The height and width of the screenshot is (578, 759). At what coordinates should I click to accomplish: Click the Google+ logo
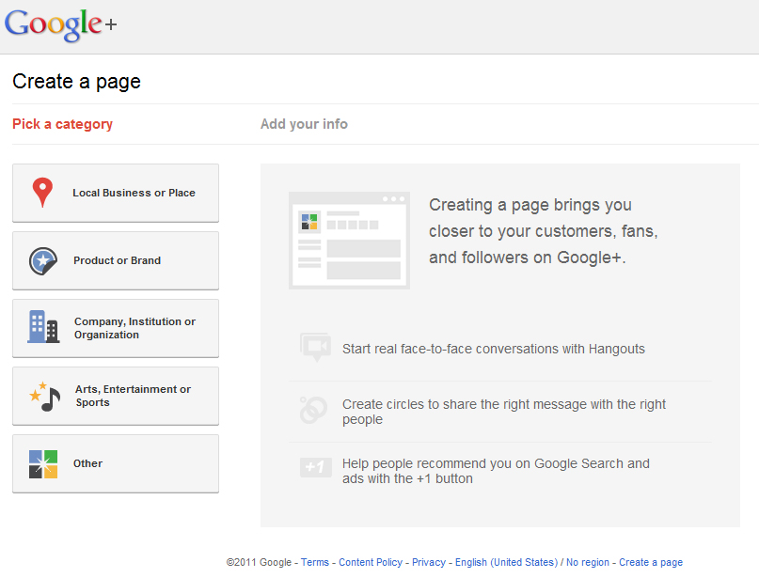(x=60, y=25)
